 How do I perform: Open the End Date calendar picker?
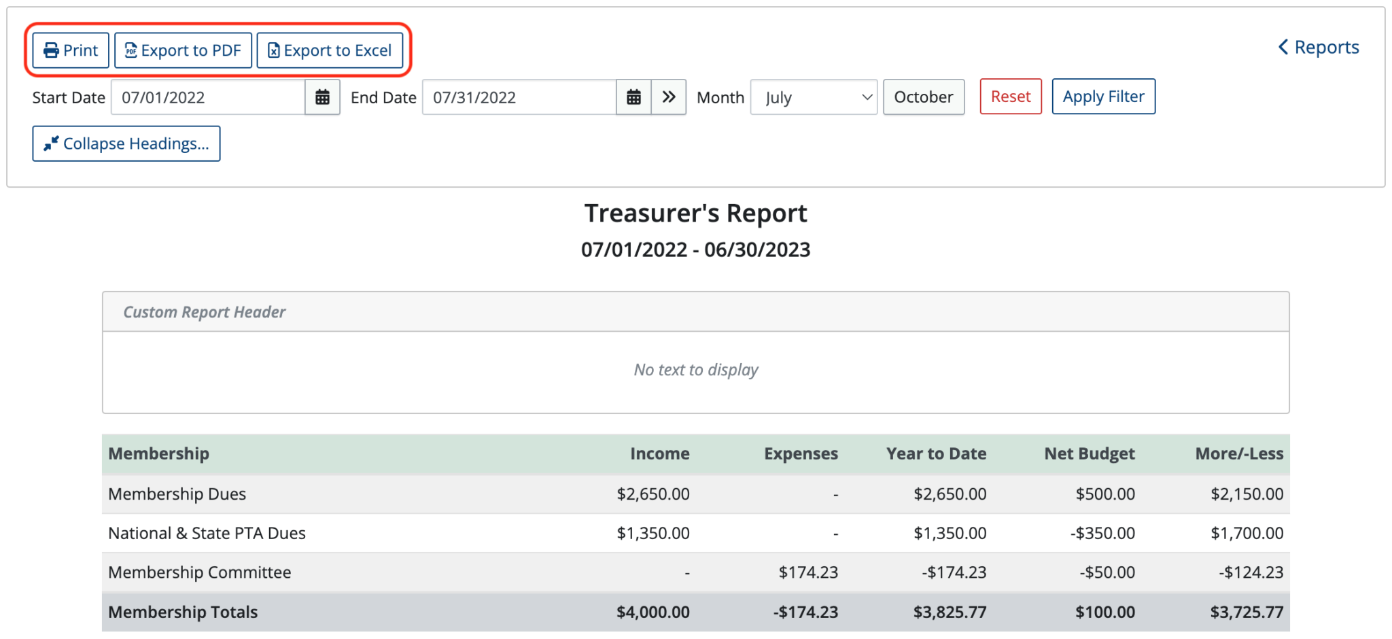[x=633, y=97]
